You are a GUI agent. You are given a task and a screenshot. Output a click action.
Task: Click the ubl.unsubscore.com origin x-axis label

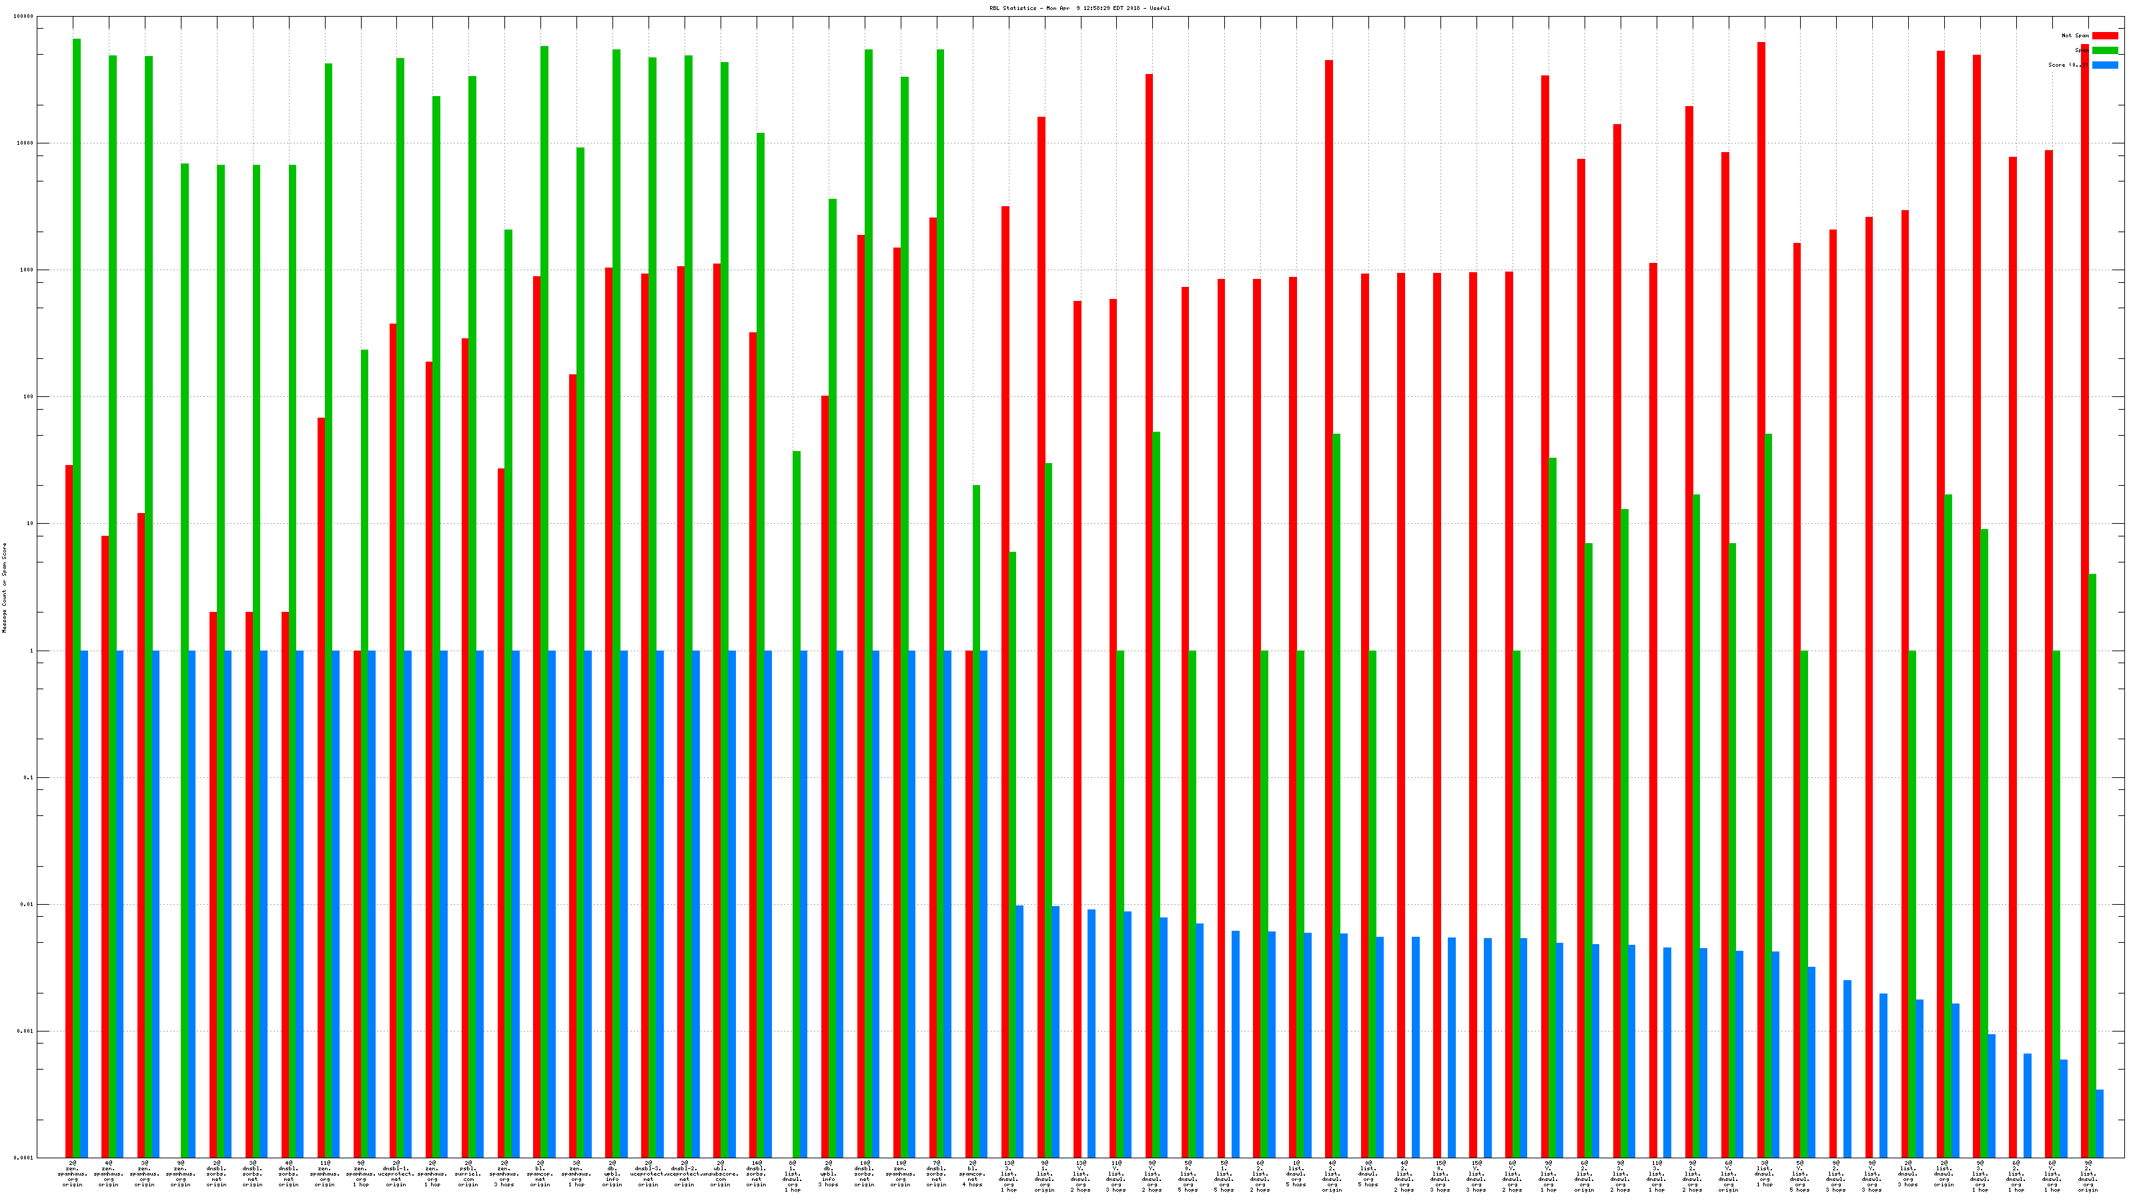tap(721, 1174)
